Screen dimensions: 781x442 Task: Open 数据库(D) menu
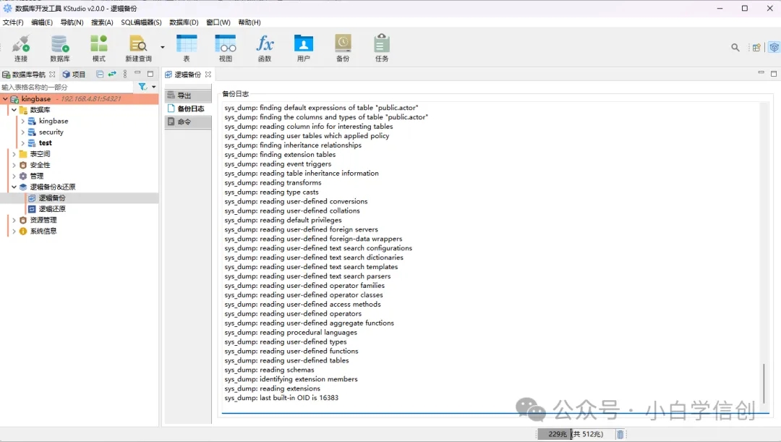pyautogui.click(x=184, y=22)
